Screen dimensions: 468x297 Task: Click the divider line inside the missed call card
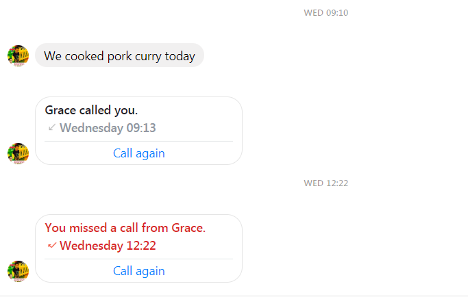click(139, 259)
